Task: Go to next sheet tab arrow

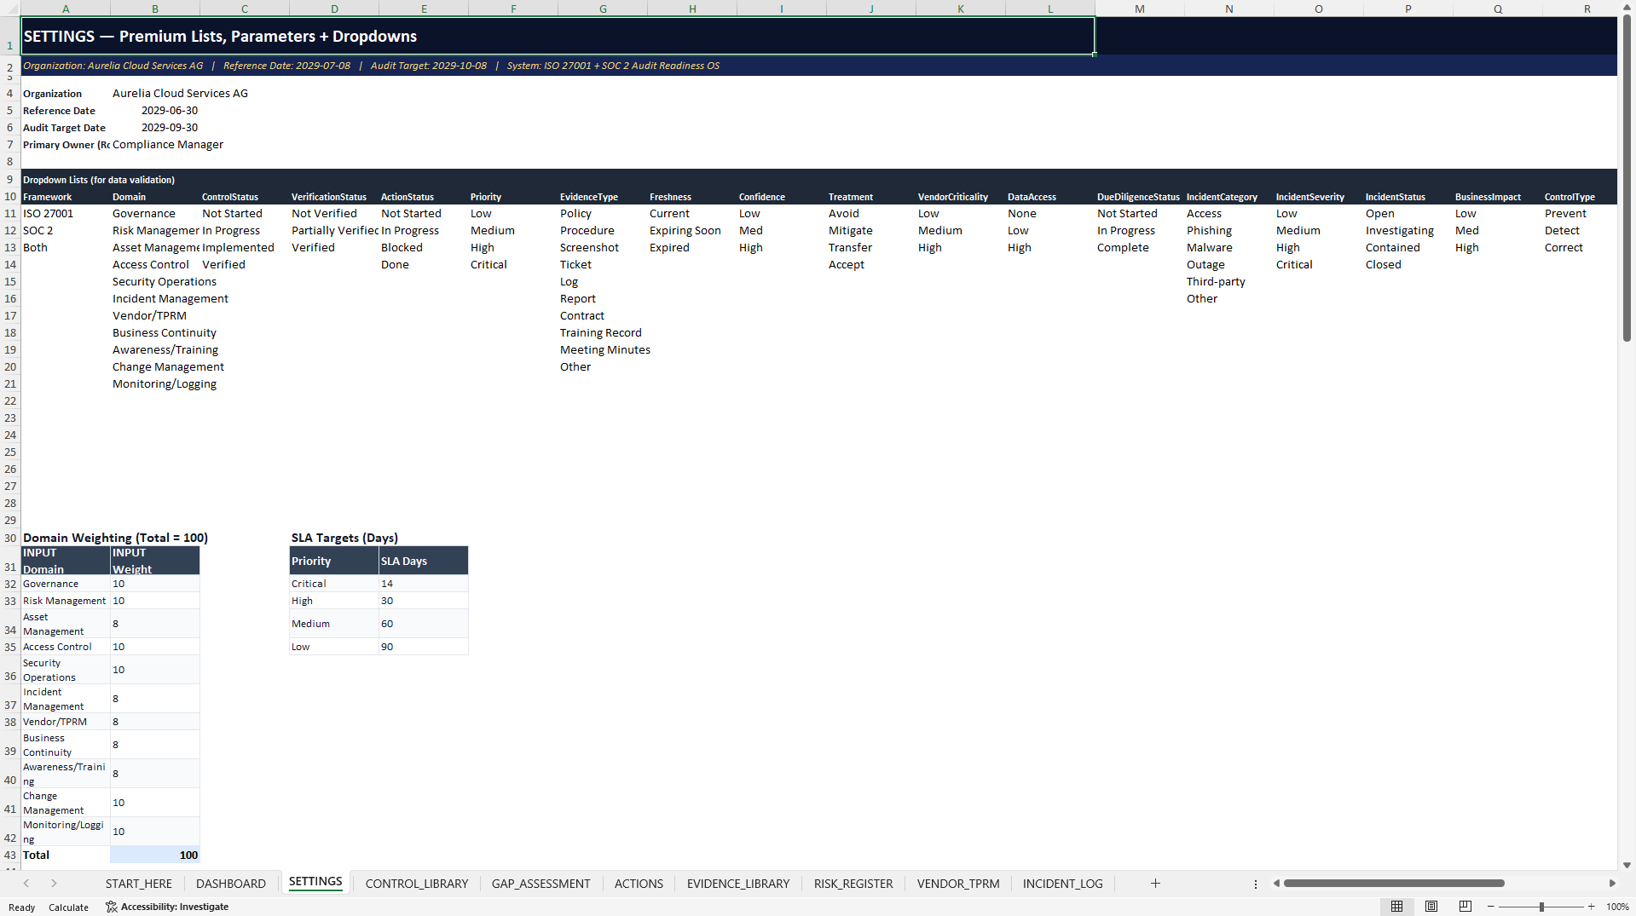Action: (x=54, y=884)
